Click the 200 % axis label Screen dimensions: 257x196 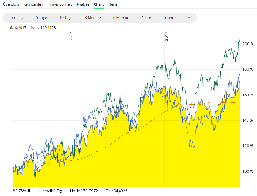coord(248,44)
